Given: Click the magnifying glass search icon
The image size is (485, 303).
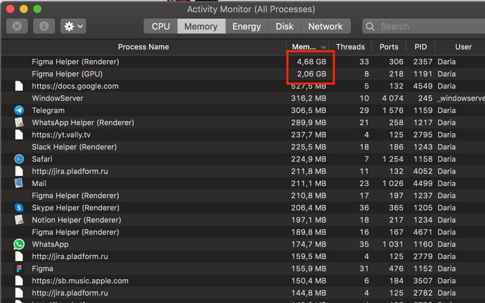Looking at the screenshot, I should (x=370, y=26).
